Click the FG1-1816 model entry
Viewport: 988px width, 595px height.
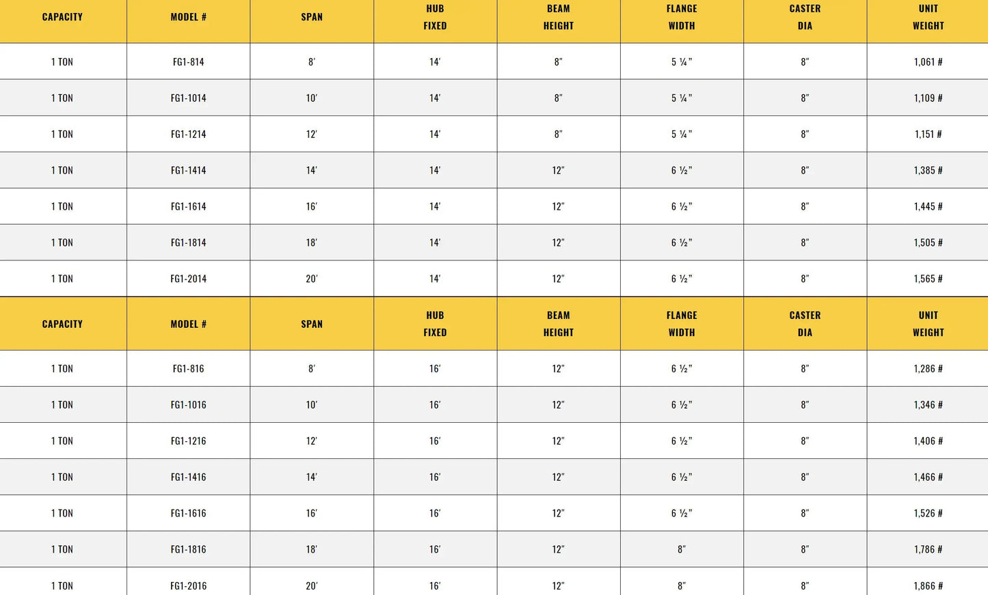(188, 550)
